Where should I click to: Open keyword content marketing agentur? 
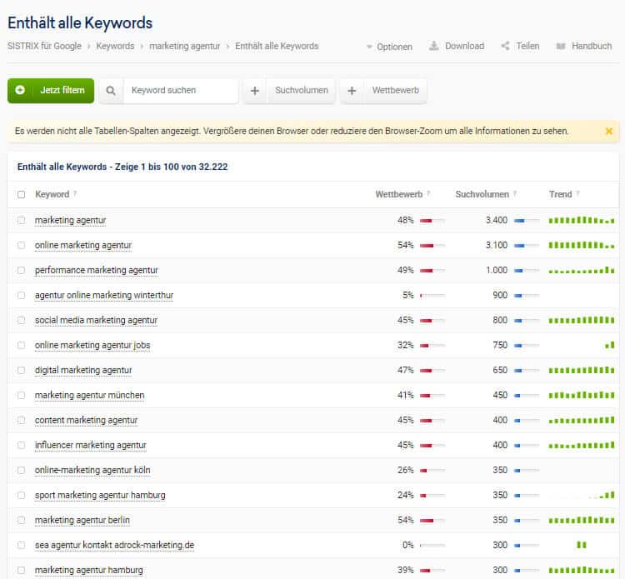coord(86,421)
